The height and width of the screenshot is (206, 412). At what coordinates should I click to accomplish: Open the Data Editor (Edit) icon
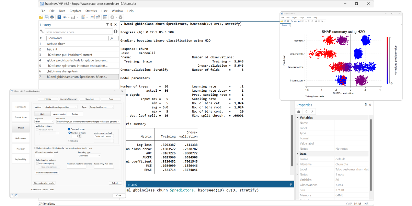92,17
